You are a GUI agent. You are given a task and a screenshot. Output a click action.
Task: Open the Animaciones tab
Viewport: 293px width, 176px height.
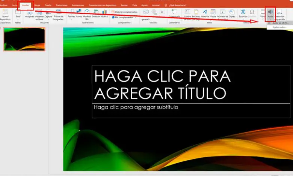pos(78,5)
